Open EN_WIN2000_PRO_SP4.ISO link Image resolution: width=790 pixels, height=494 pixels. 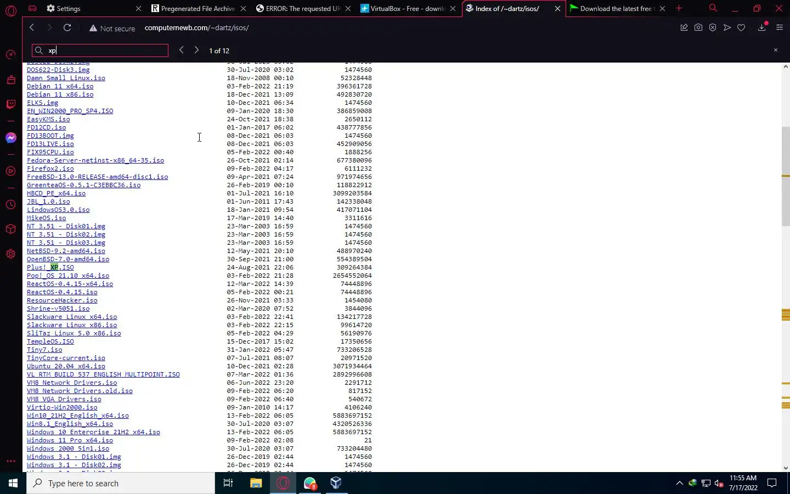pyautogui.click(x=70, y=111)
